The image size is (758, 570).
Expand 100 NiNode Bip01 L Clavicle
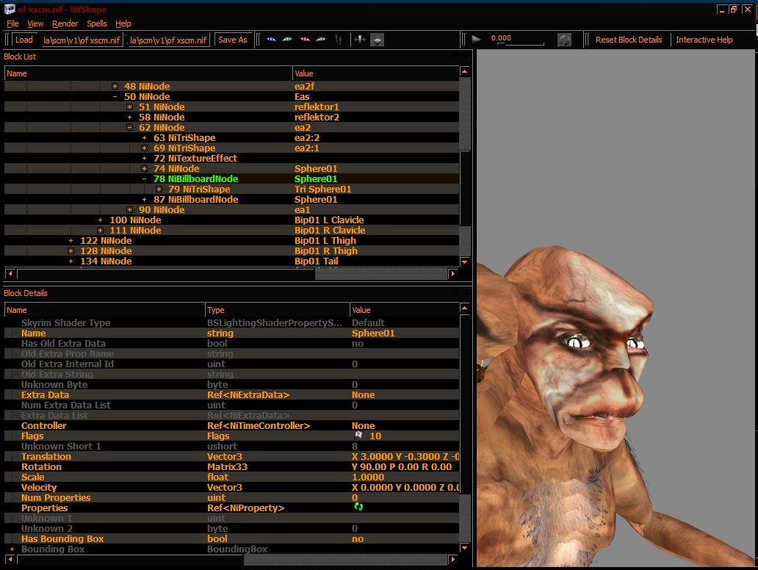point(100,220)
